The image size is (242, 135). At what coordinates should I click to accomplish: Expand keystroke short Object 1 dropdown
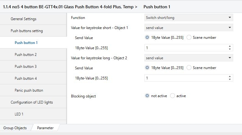pyautogui.click(x=189, y=28)
